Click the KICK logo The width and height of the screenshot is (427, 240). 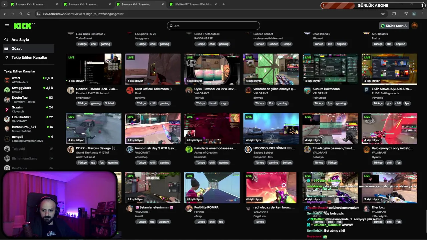pos(24,26)
